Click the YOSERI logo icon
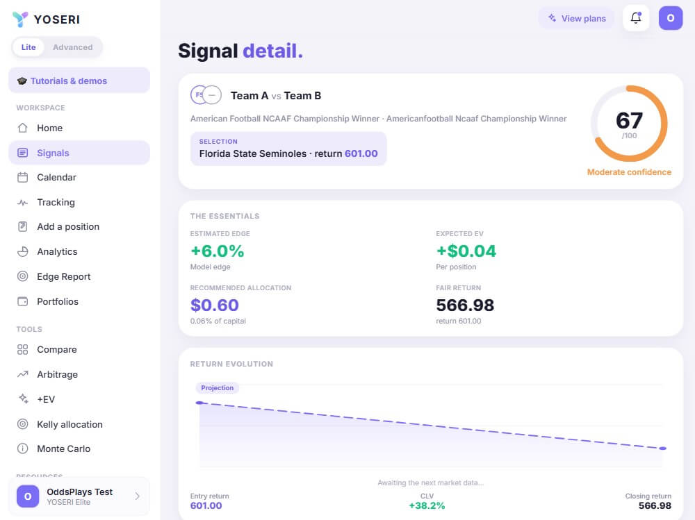This screenshot has height=520, width=695. pos(20,19)
